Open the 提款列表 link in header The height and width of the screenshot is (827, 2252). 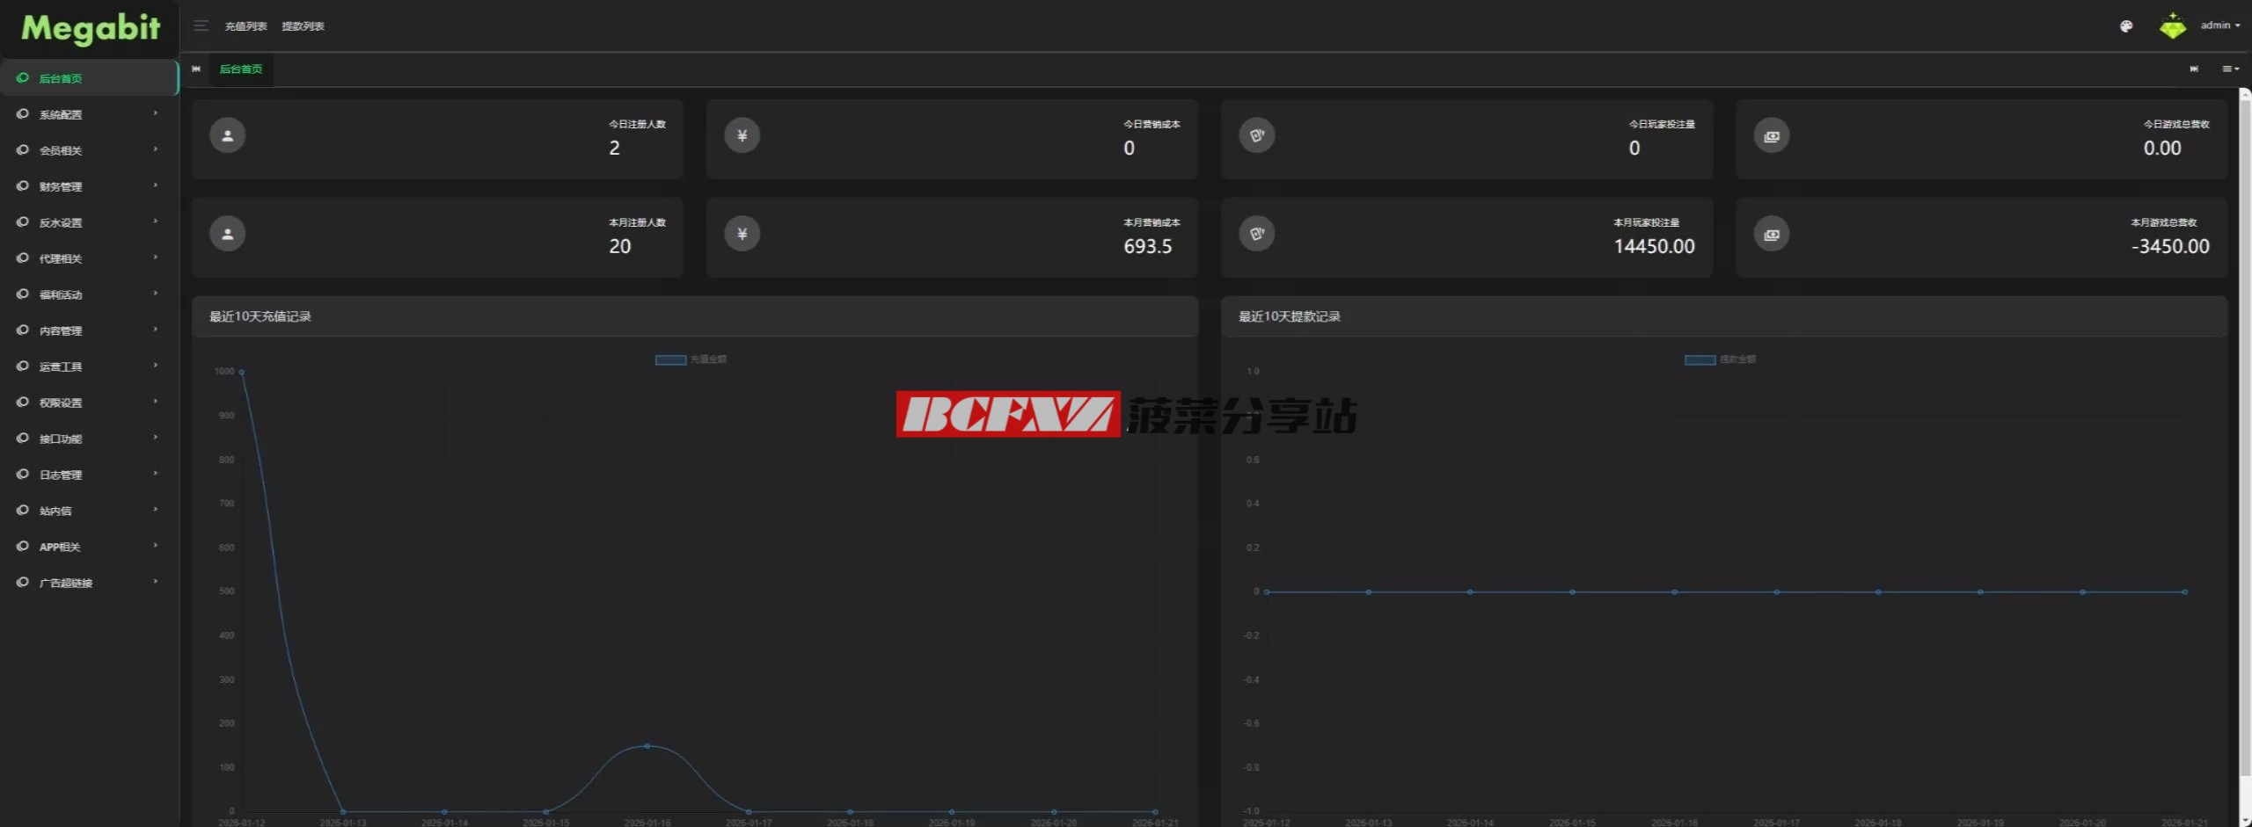[303, 26]
